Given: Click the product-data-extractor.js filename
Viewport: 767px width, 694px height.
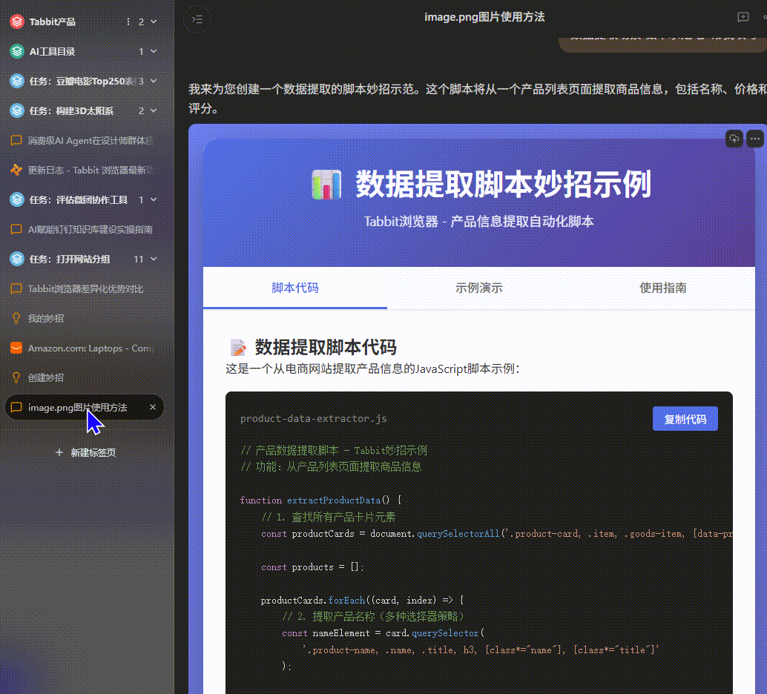Looking at the screenshot, I should (314, 419).
